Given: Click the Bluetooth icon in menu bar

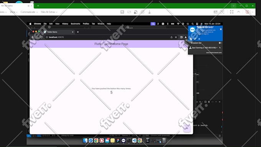Looking at the screenshot, I should [x=168, y=24].
